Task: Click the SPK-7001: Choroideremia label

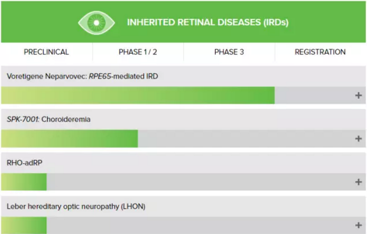Action: click(49, 119)
